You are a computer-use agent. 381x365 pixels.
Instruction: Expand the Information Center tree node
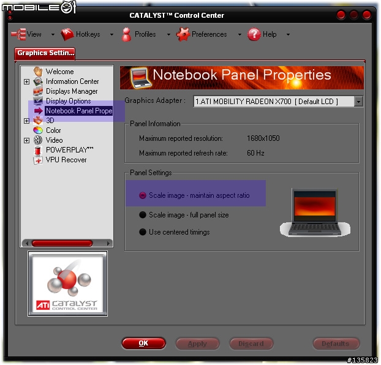27,82
